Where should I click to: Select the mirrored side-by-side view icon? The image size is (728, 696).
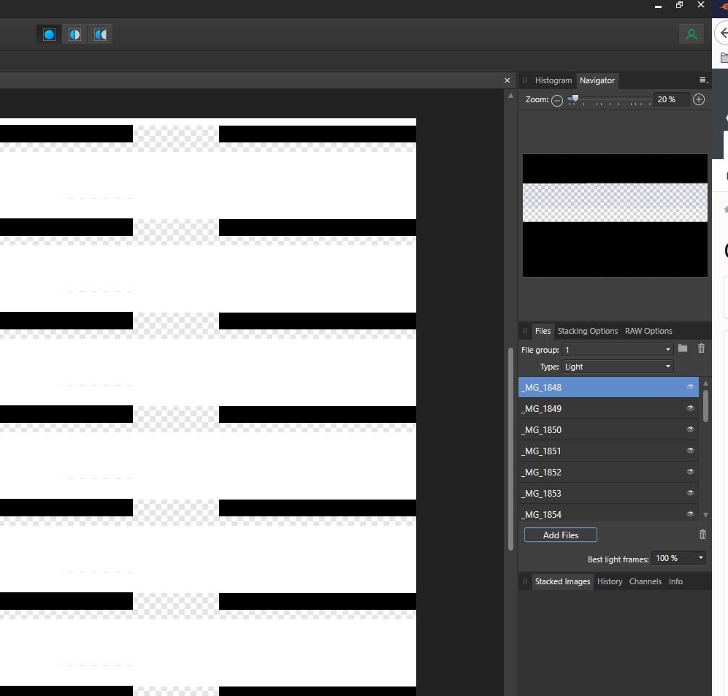click(100, 34)
